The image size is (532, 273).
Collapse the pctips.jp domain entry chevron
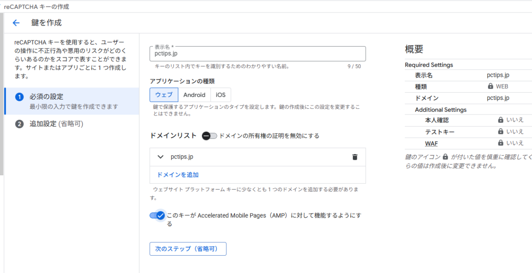coord(160,157)
